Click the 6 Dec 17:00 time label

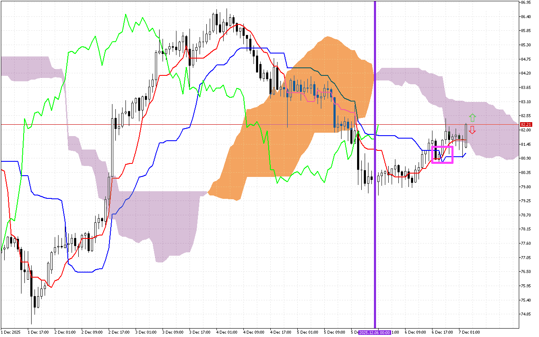pyautogui.click(x=443, y=332)
